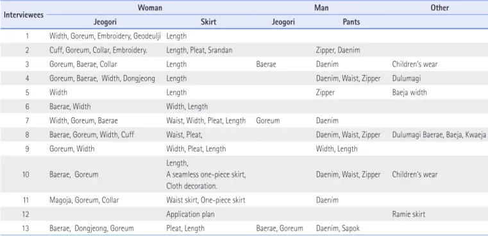Click text 'A seamless one-piece skirt,'
Viewport: 488px width, 236px height.
pyautogui.click(x=206, y=174)
